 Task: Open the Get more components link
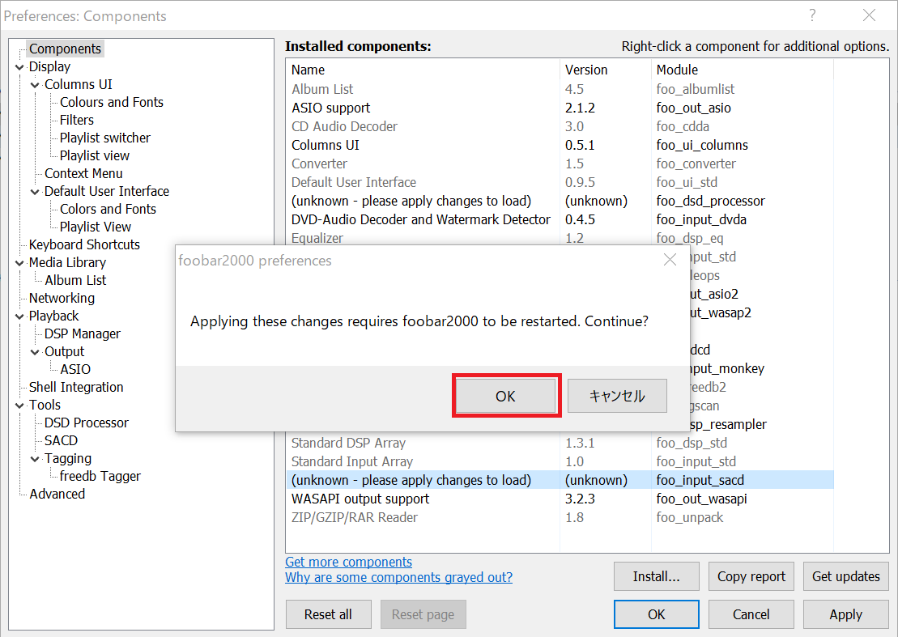348,562
